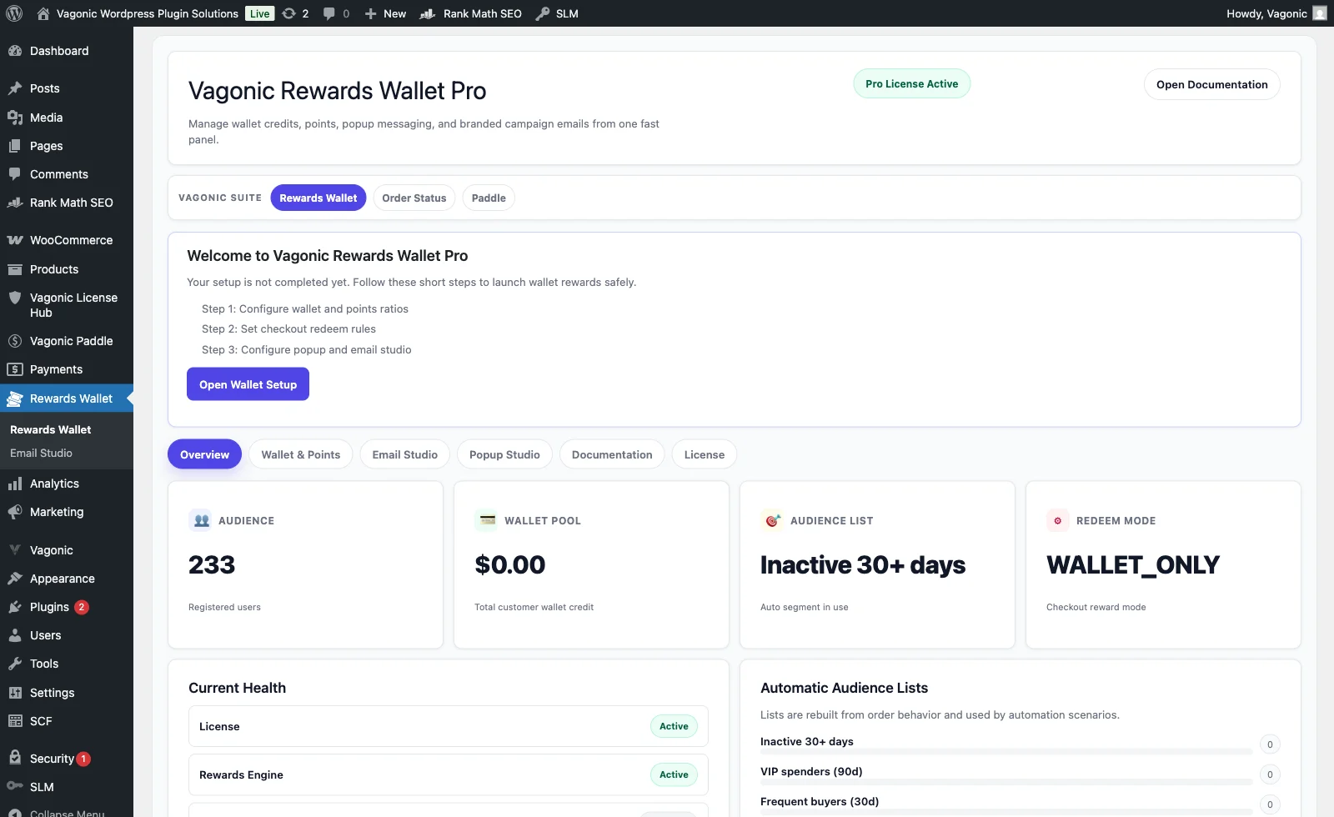Select the Overview tab
Viewport: 1334px width, 817px height.
204,454
